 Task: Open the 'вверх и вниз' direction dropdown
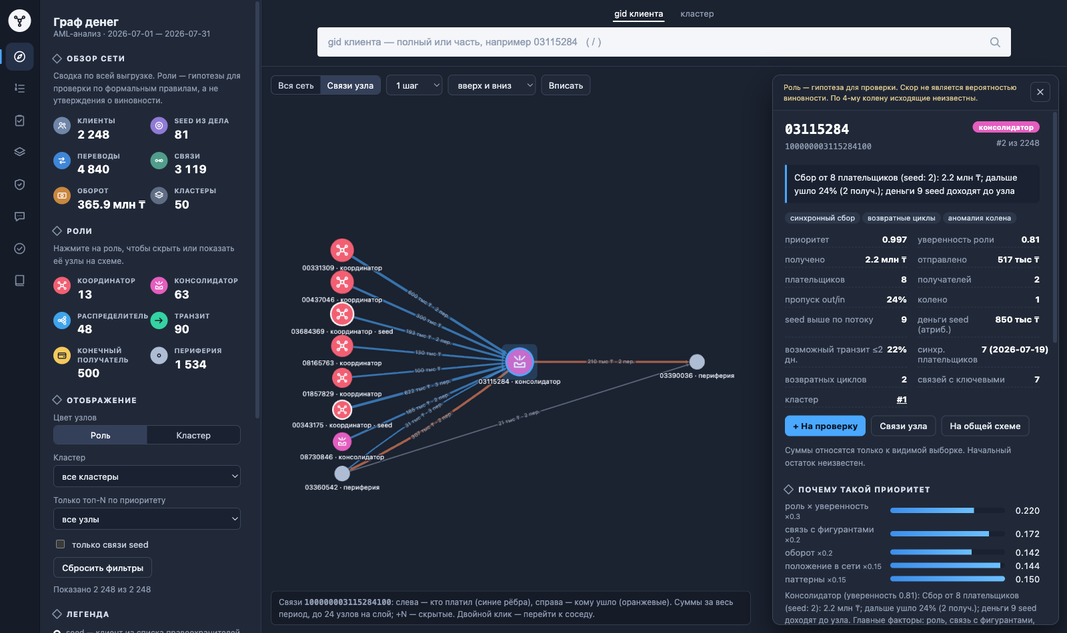pyautogui.click(x=492, y=85)
